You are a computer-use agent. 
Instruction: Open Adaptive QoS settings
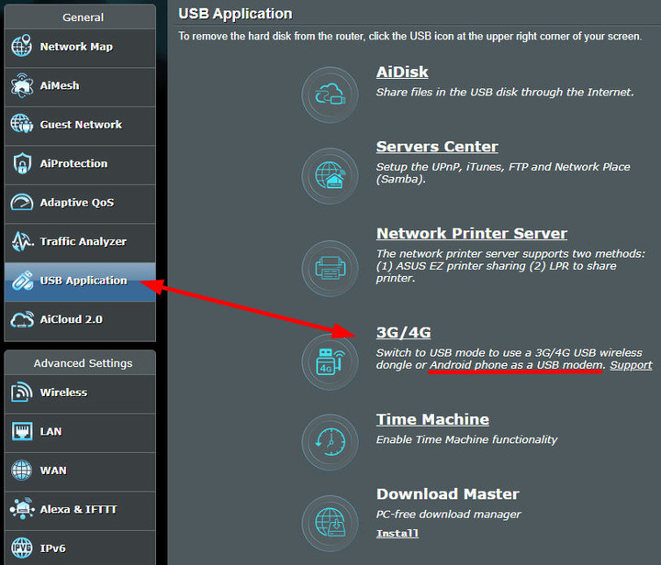tap(80, 204)
